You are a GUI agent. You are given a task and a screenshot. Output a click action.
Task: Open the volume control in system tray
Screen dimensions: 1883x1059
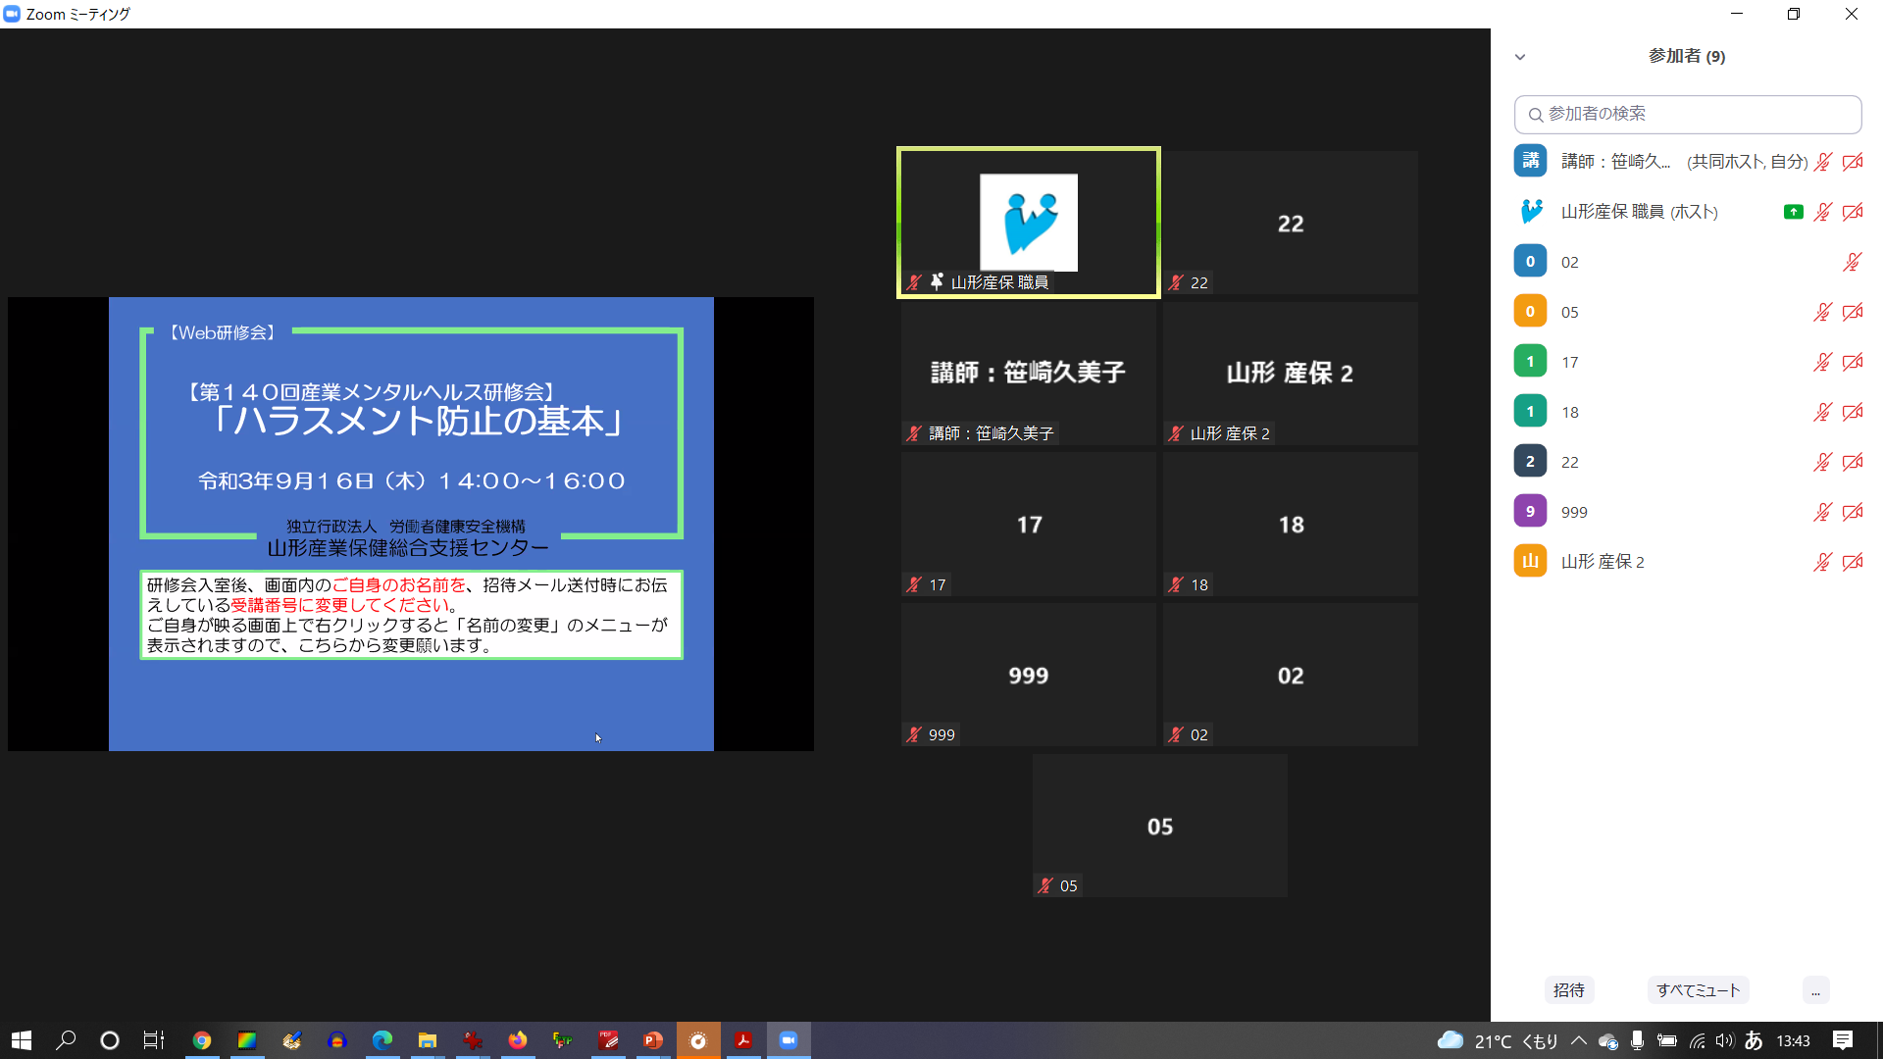[1725, 1040]
